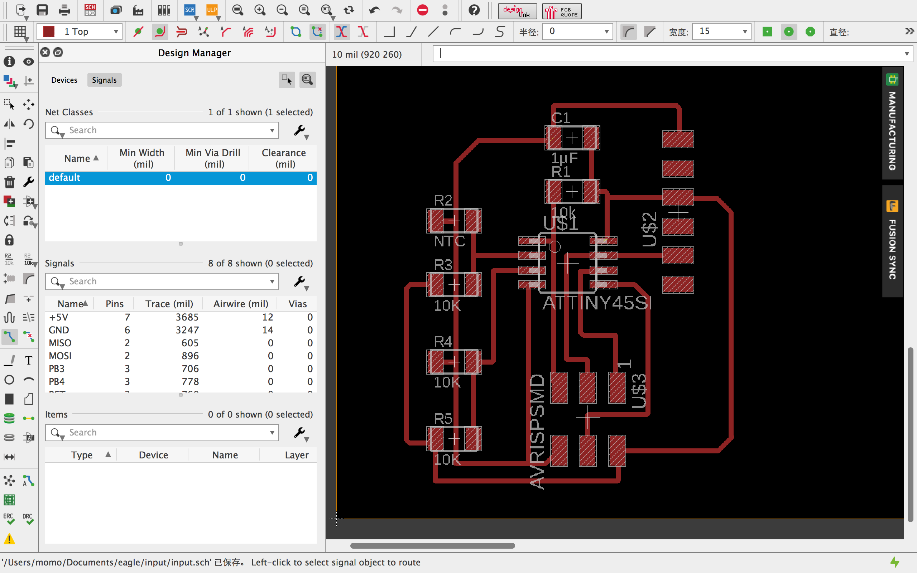Screen dimensions: 917x573
Task: Click the red Stop icon
Action: 423,10
